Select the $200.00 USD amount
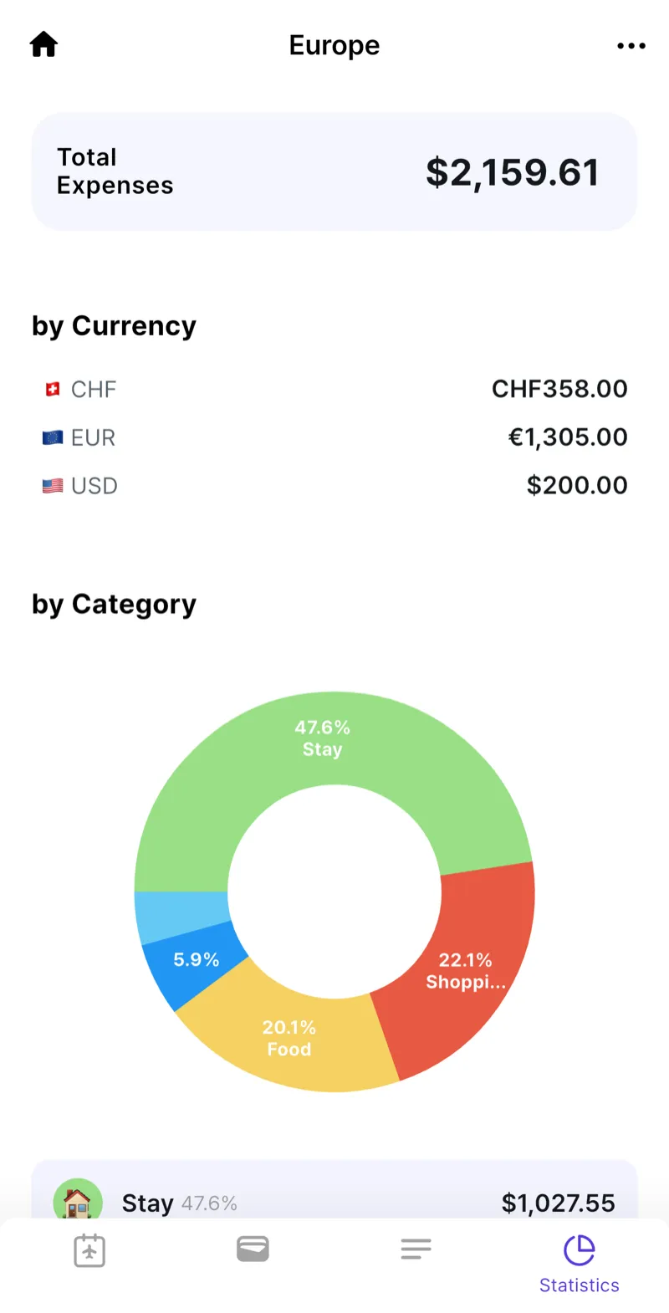669x1313 pixels. click(576, 486)
